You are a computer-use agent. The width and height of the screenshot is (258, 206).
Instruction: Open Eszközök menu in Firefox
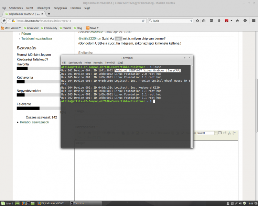click(x=76, y=8)
